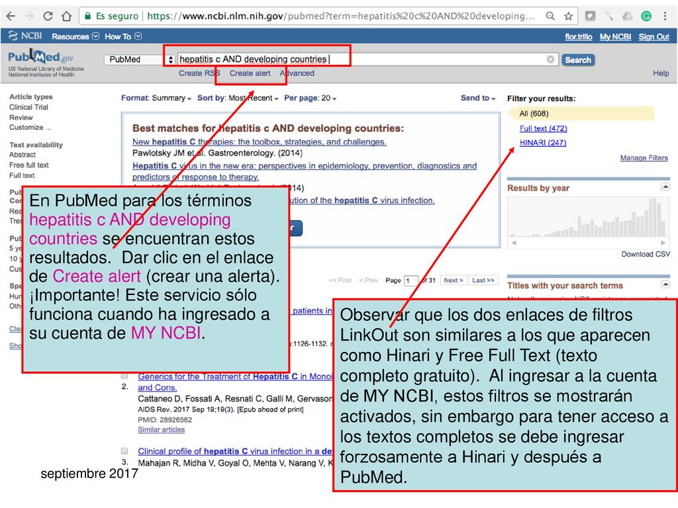Open the Send to dropdown

point(478,98)
